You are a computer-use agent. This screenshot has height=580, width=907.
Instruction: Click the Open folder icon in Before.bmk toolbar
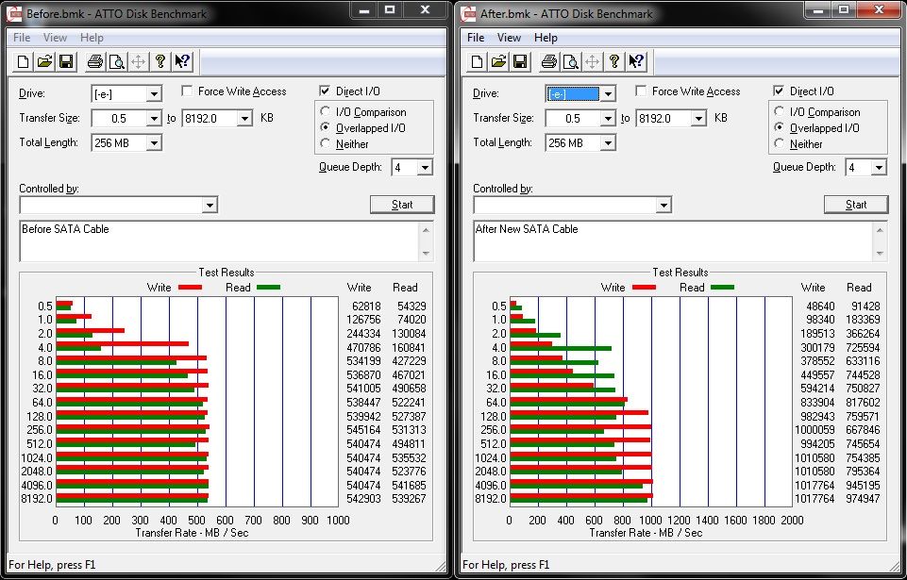click(44, 61)
